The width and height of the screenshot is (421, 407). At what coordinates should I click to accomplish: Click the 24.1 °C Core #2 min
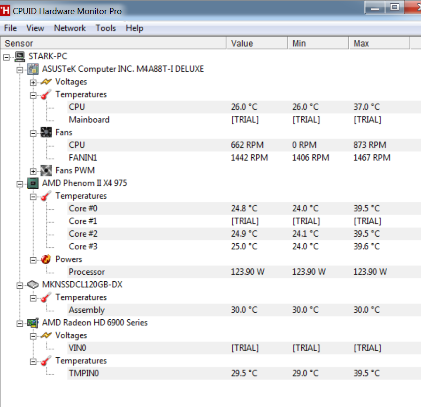point(306,234)
